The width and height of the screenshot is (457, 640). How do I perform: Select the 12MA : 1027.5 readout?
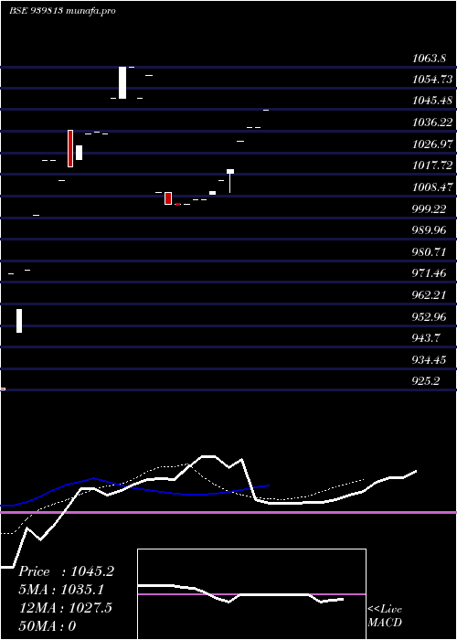click(x=65, y=607)
